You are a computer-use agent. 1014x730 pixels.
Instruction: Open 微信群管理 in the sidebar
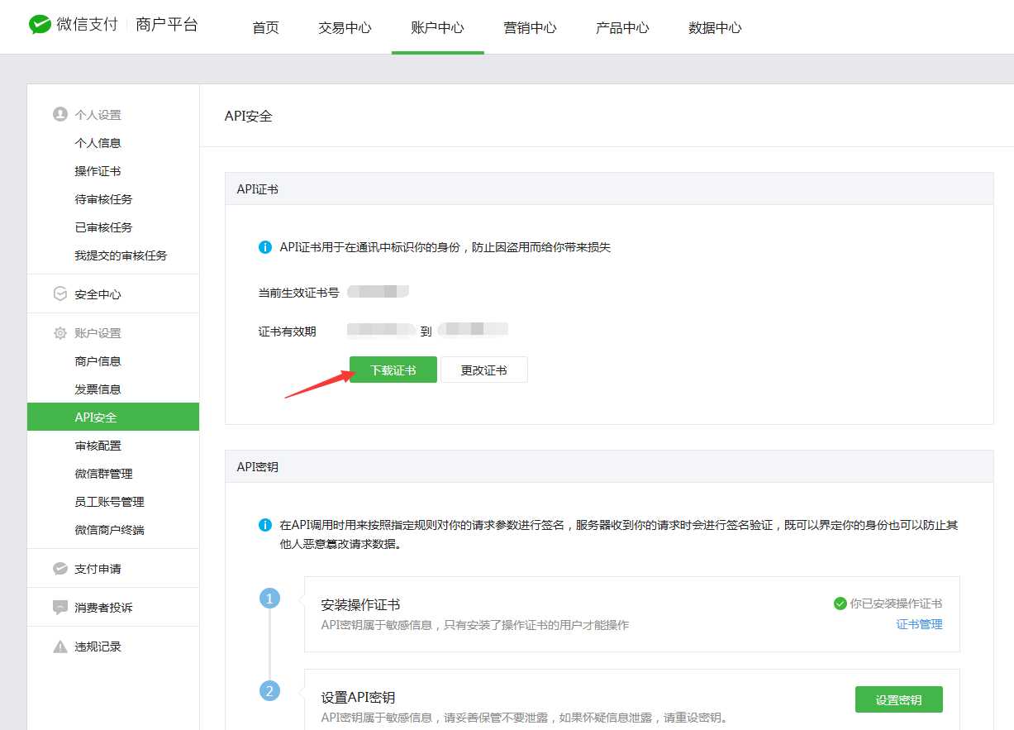[103, 474]
